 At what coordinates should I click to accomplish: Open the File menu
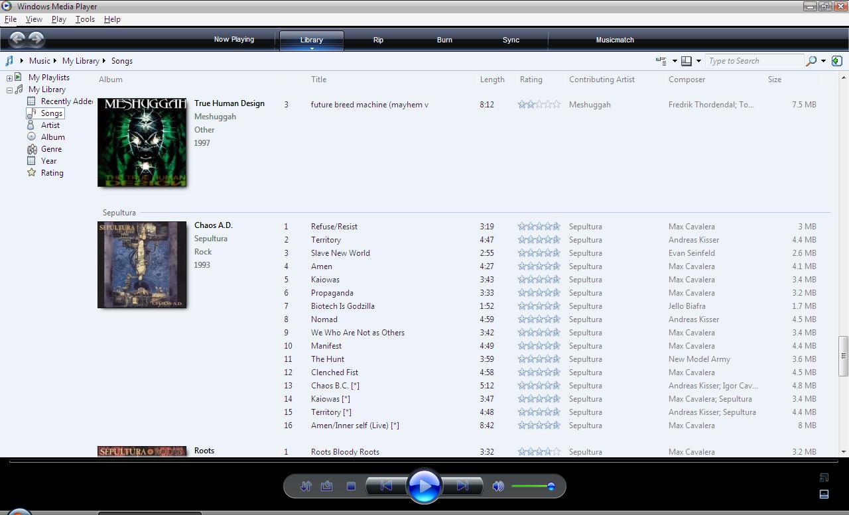tap(11, 19)
